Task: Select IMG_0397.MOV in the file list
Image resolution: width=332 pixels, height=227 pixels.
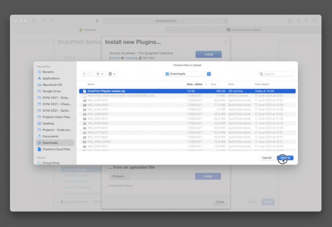Action: coord(187,100)
